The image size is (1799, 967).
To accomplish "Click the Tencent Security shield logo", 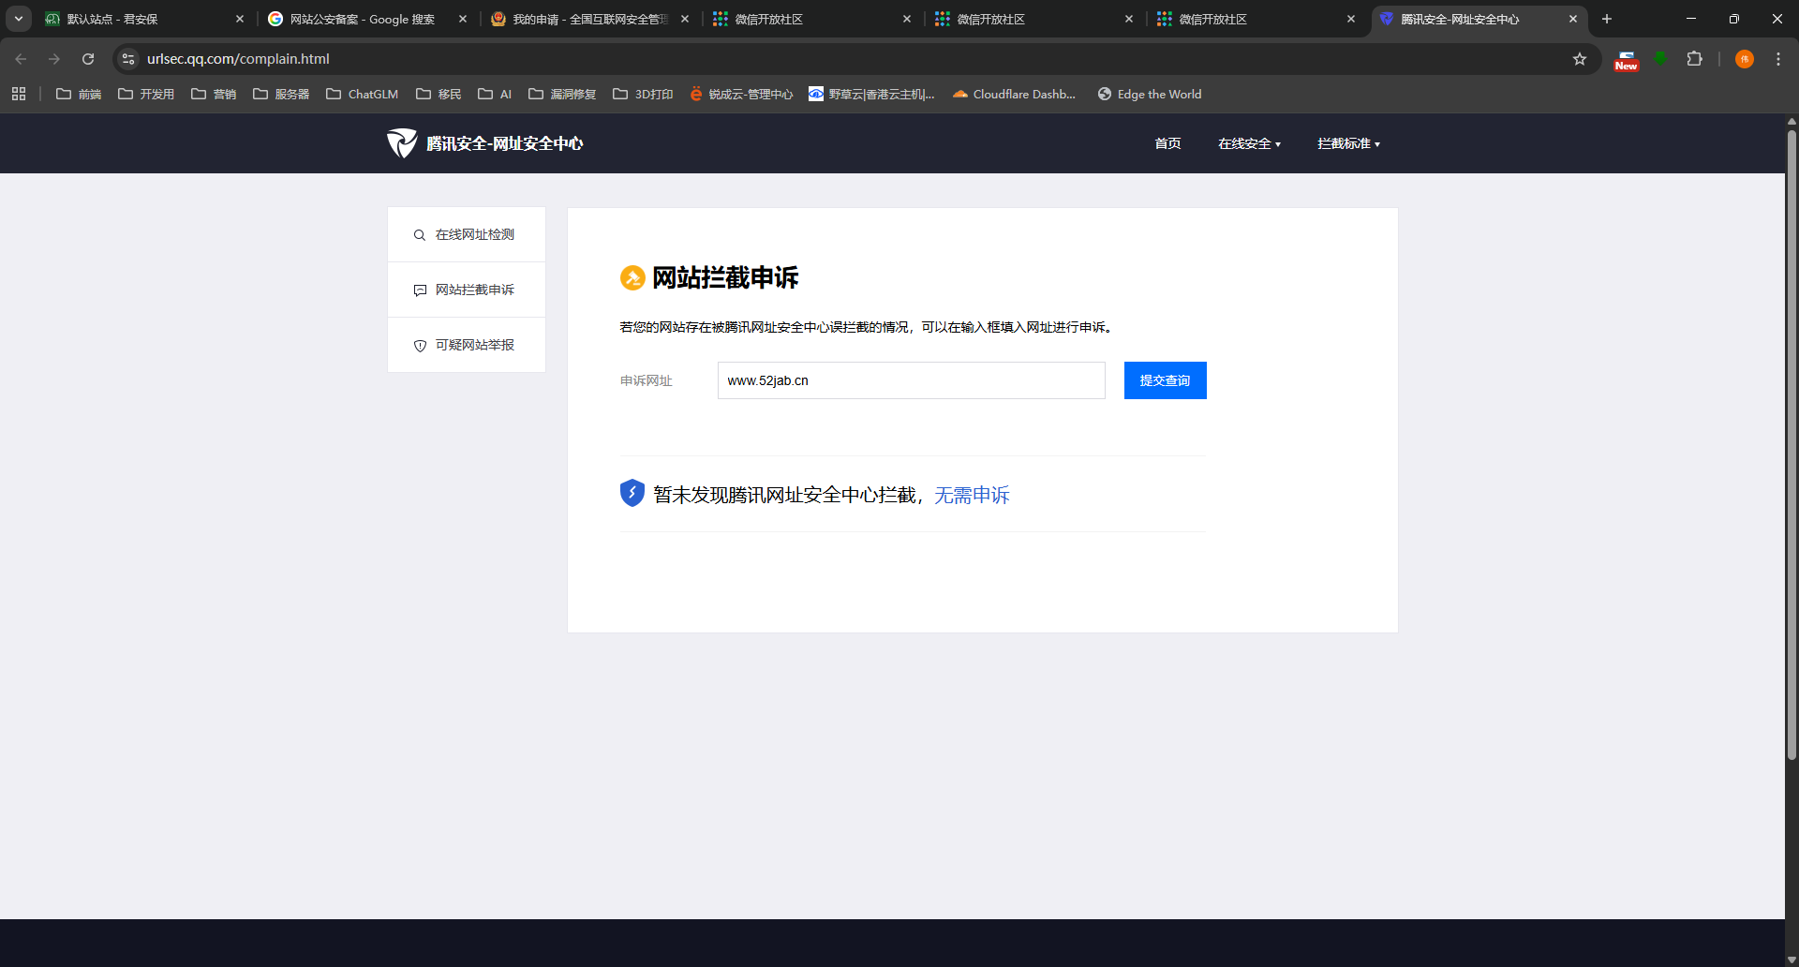I will (402, 143).
